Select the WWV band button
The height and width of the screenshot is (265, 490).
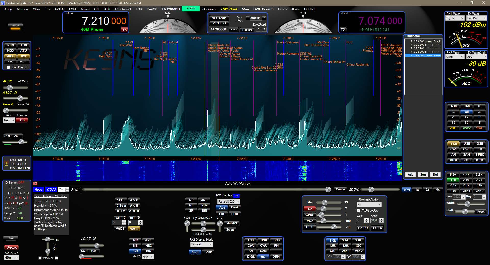pos(467,128)
